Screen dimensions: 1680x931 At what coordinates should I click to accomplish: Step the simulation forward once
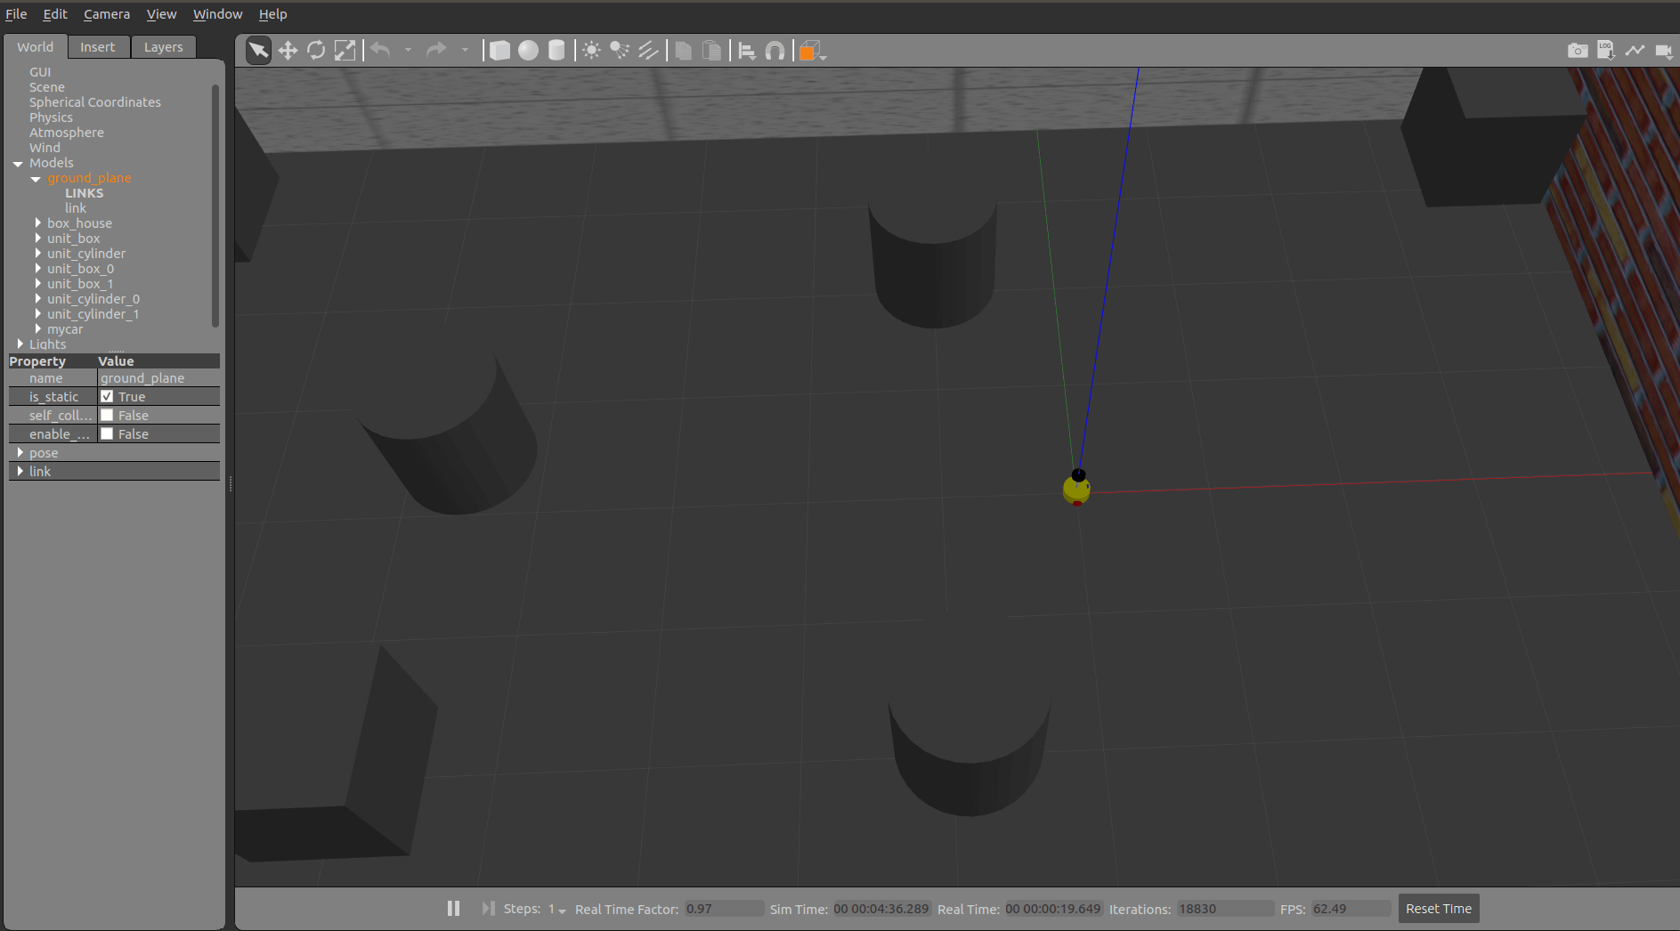tap(488, 909)
